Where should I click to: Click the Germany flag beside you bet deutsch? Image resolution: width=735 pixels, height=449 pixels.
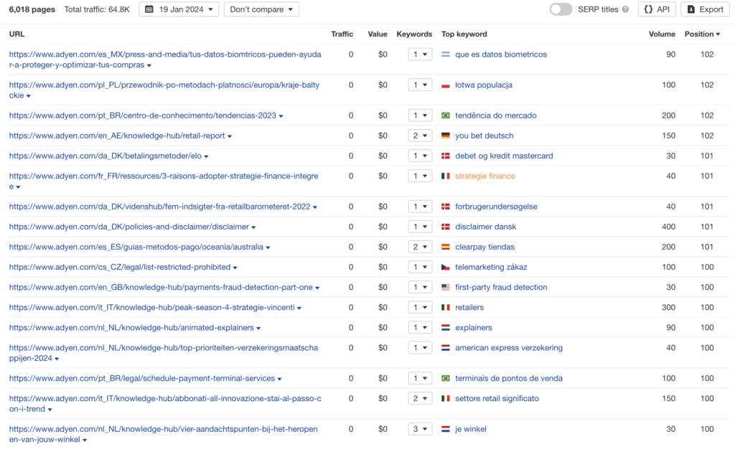(445, 136)
